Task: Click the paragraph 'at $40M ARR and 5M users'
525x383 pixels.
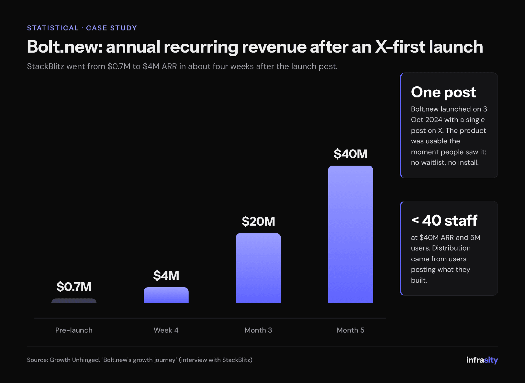Action: click(x=446, y=259)
